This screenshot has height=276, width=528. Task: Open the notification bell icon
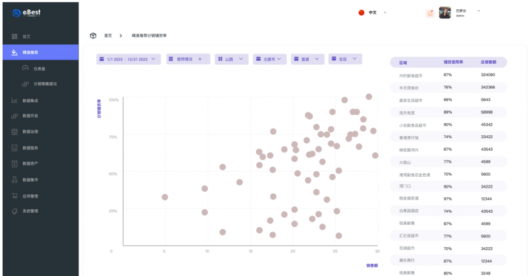430,13
